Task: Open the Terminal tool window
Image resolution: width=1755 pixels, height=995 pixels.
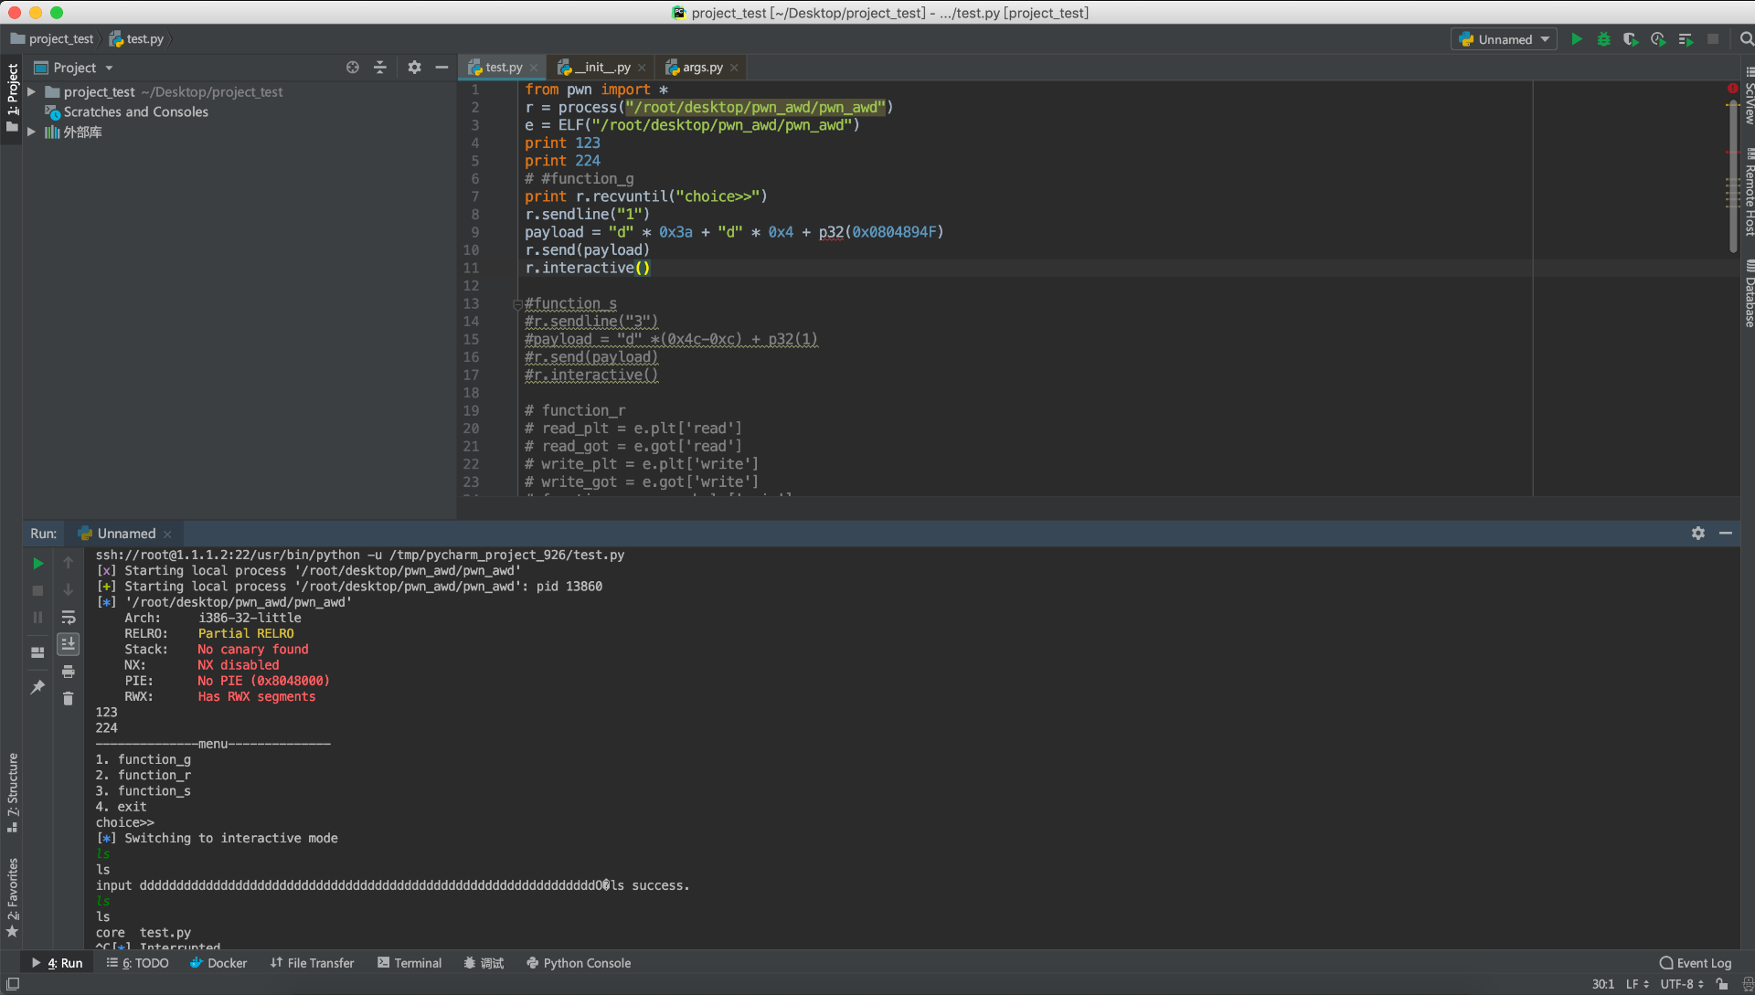Action: 409,963
